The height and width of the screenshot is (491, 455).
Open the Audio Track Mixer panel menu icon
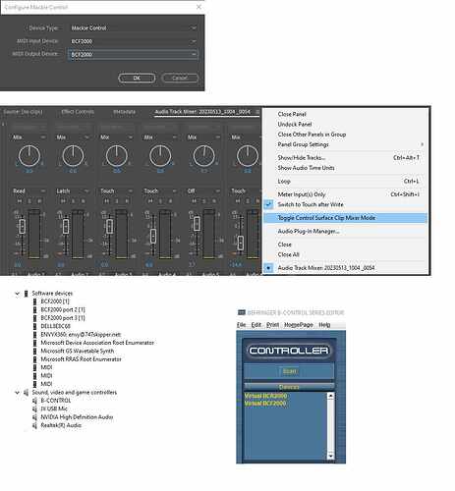257,112
